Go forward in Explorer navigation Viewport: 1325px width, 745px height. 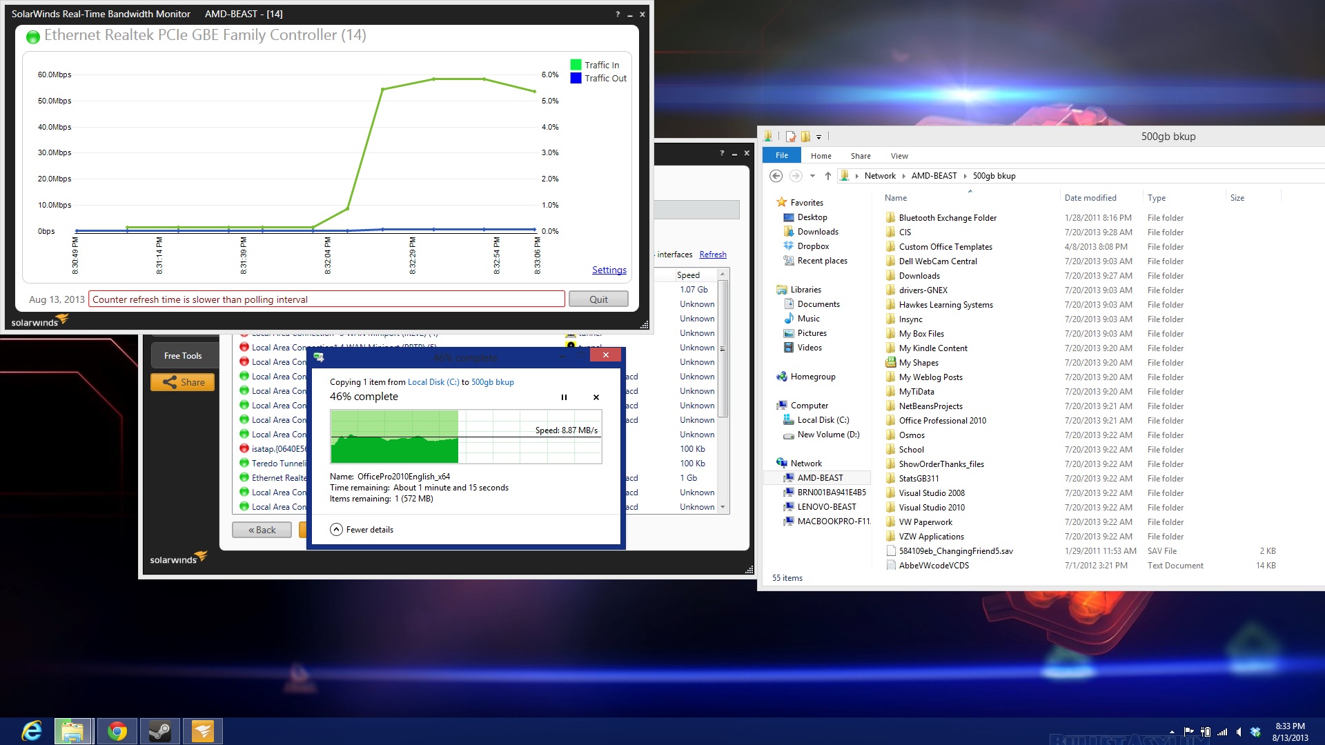(x=796, y=176)
